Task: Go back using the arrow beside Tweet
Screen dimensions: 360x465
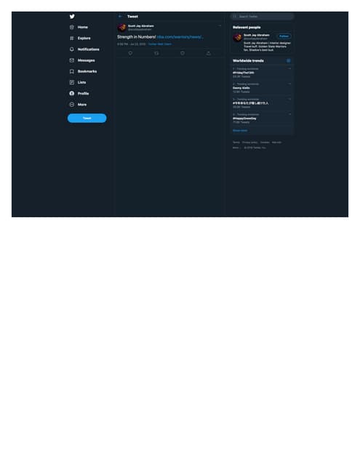Action: point(120,17)
